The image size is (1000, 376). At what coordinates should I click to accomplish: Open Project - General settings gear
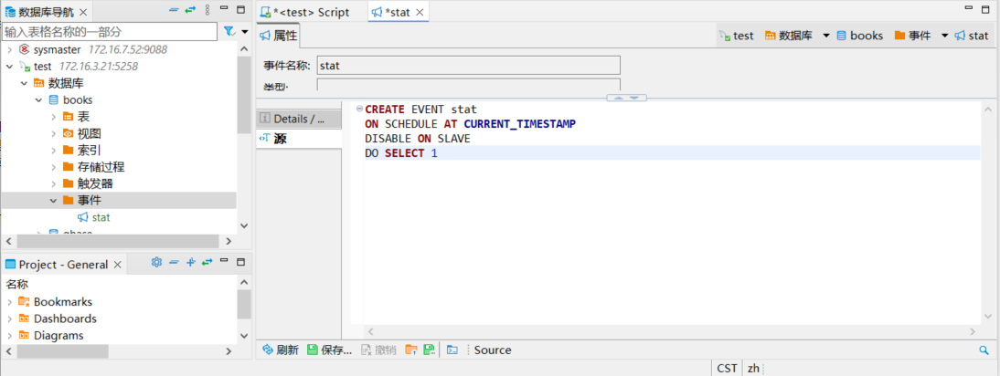point(156,263)
